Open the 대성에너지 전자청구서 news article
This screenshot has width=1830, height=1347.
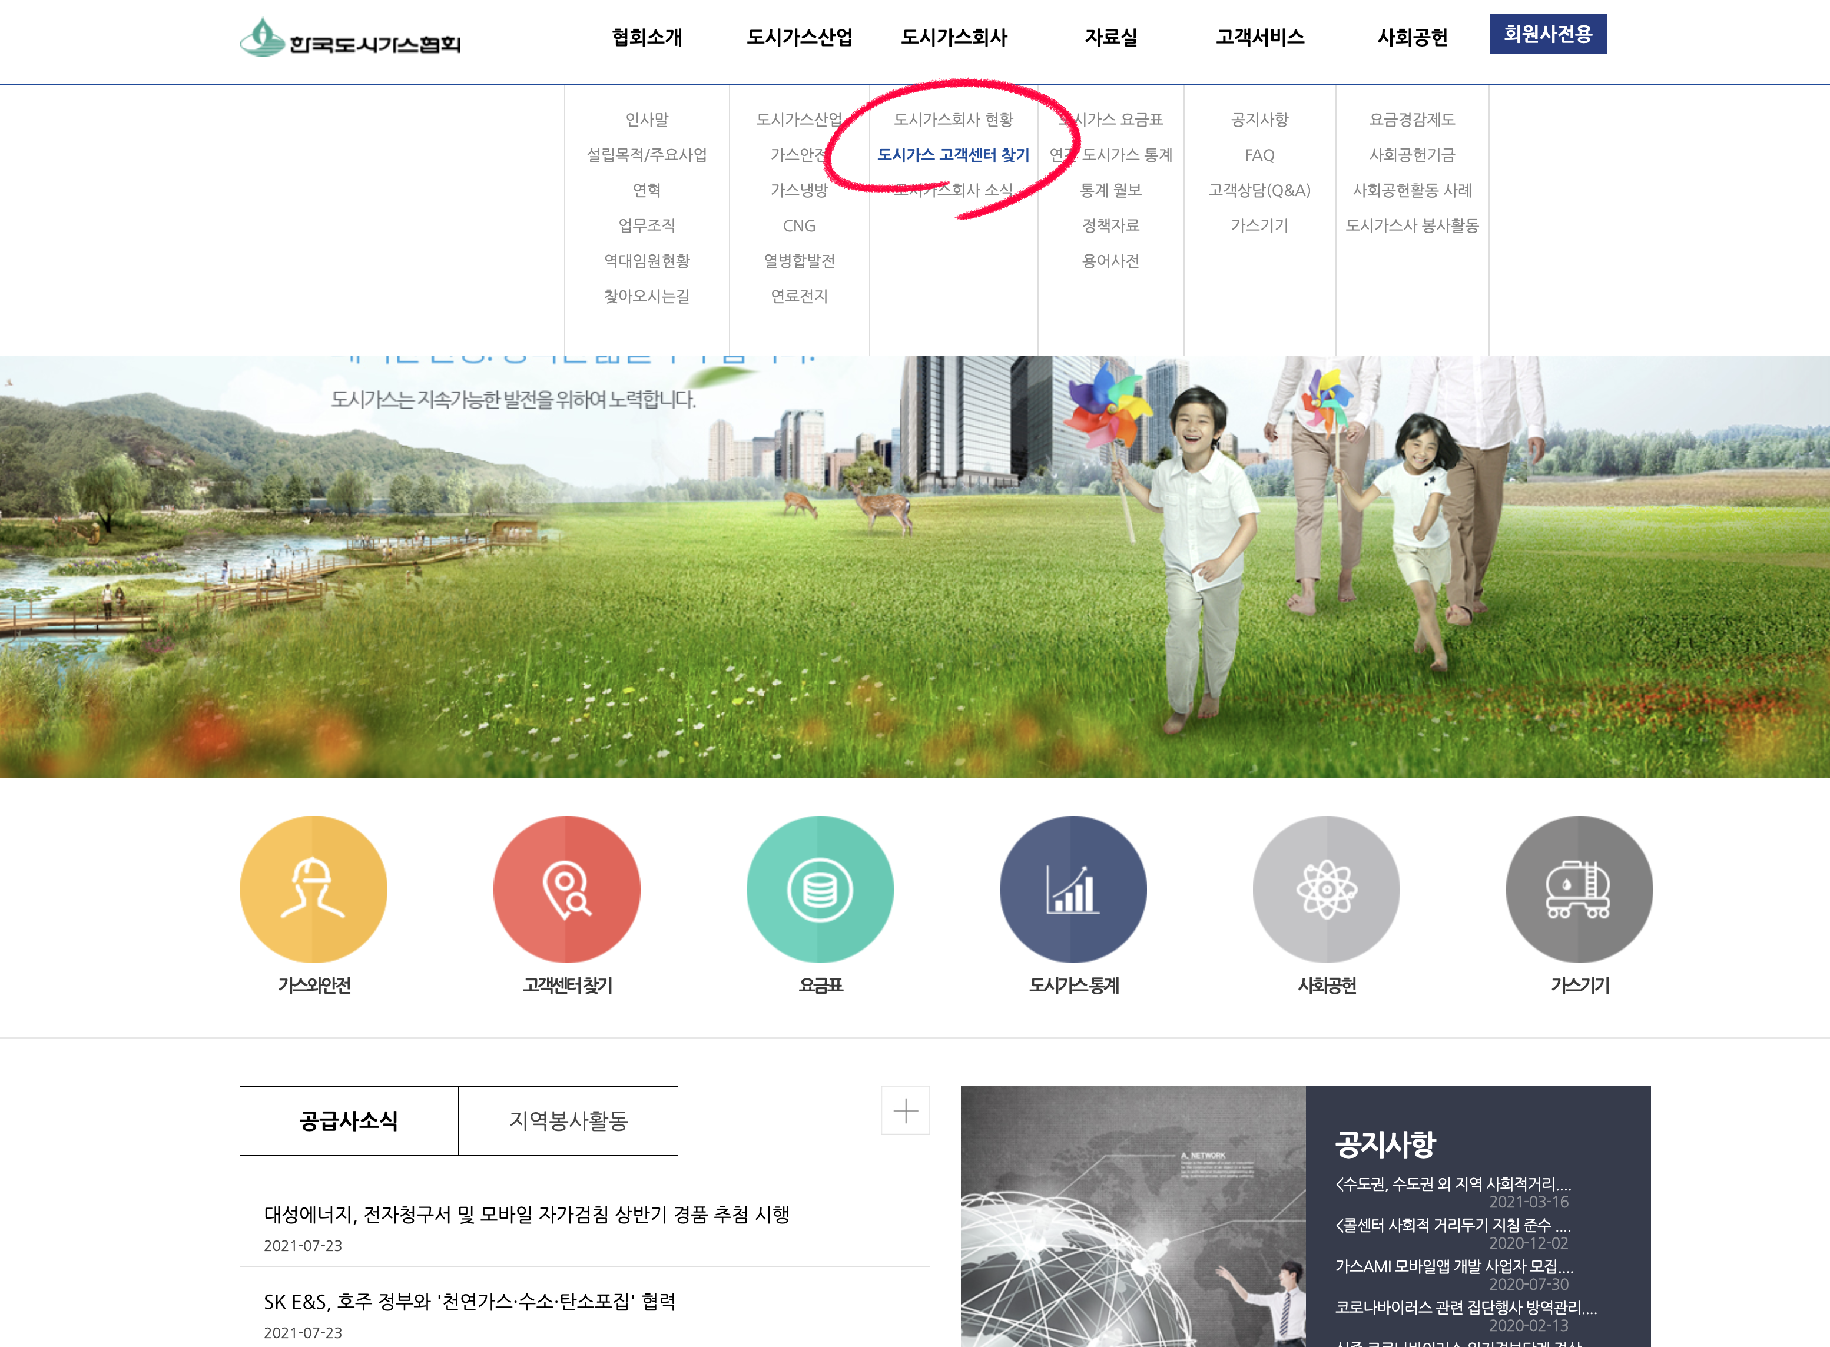coord(526,1215)
